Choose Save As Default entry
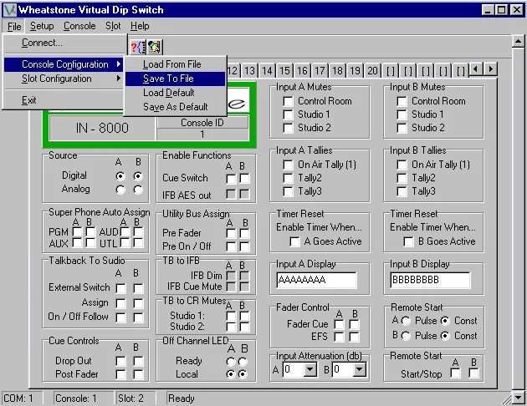527x406 pixels. coord(175,107)
